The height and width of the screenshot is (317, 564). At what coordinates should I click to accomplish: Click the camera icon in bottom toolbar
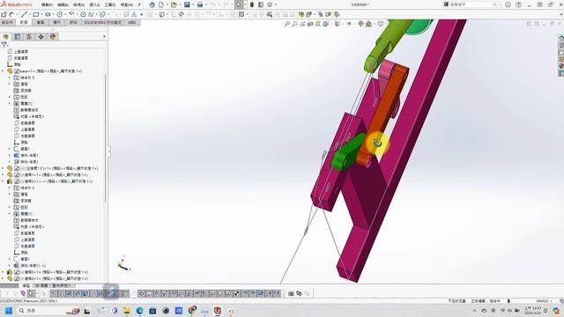coord(291,293)
